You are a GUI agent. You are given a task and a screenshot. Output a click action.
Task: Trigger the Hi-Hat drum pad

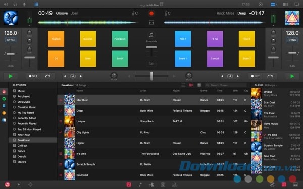tap(215, 39)
